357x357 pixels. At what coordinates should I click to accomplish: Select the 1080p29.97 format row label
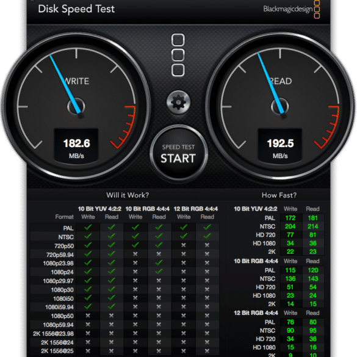tap(59, 281)
